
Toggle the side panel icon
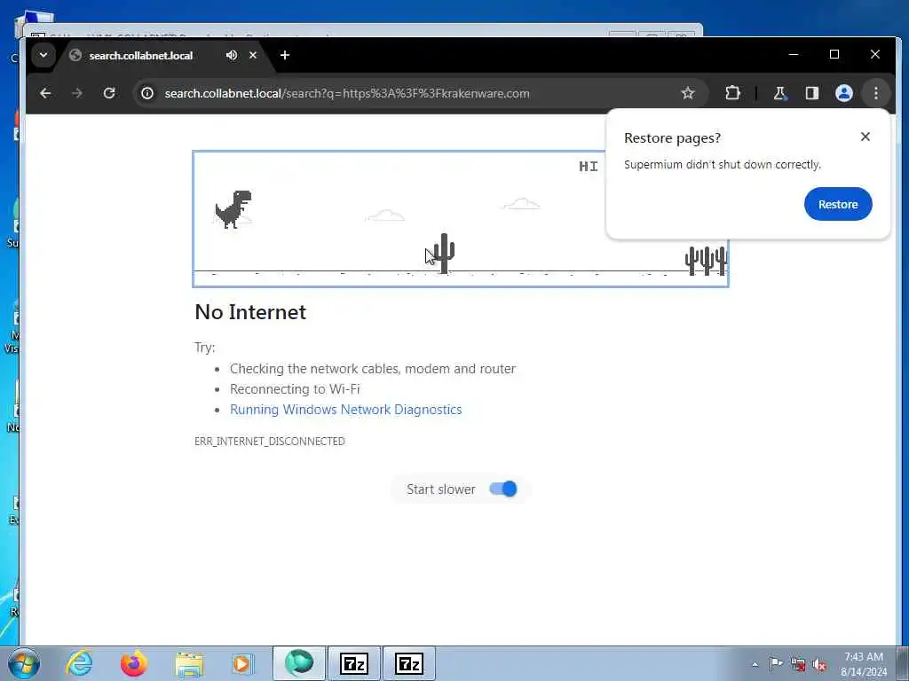[811, 93]
